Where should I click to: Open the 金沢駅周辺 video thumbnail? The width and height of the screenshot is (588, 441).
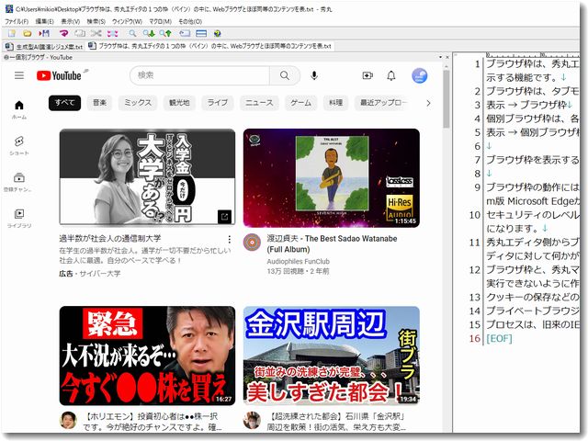[x=331, y=356]
